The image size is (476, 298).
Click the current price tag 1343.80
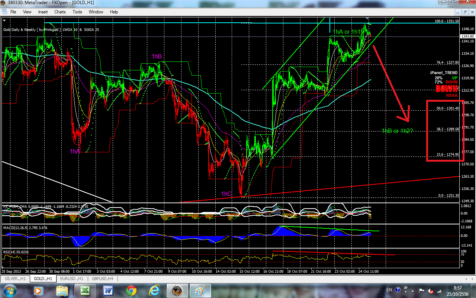[x=467, y=36]
